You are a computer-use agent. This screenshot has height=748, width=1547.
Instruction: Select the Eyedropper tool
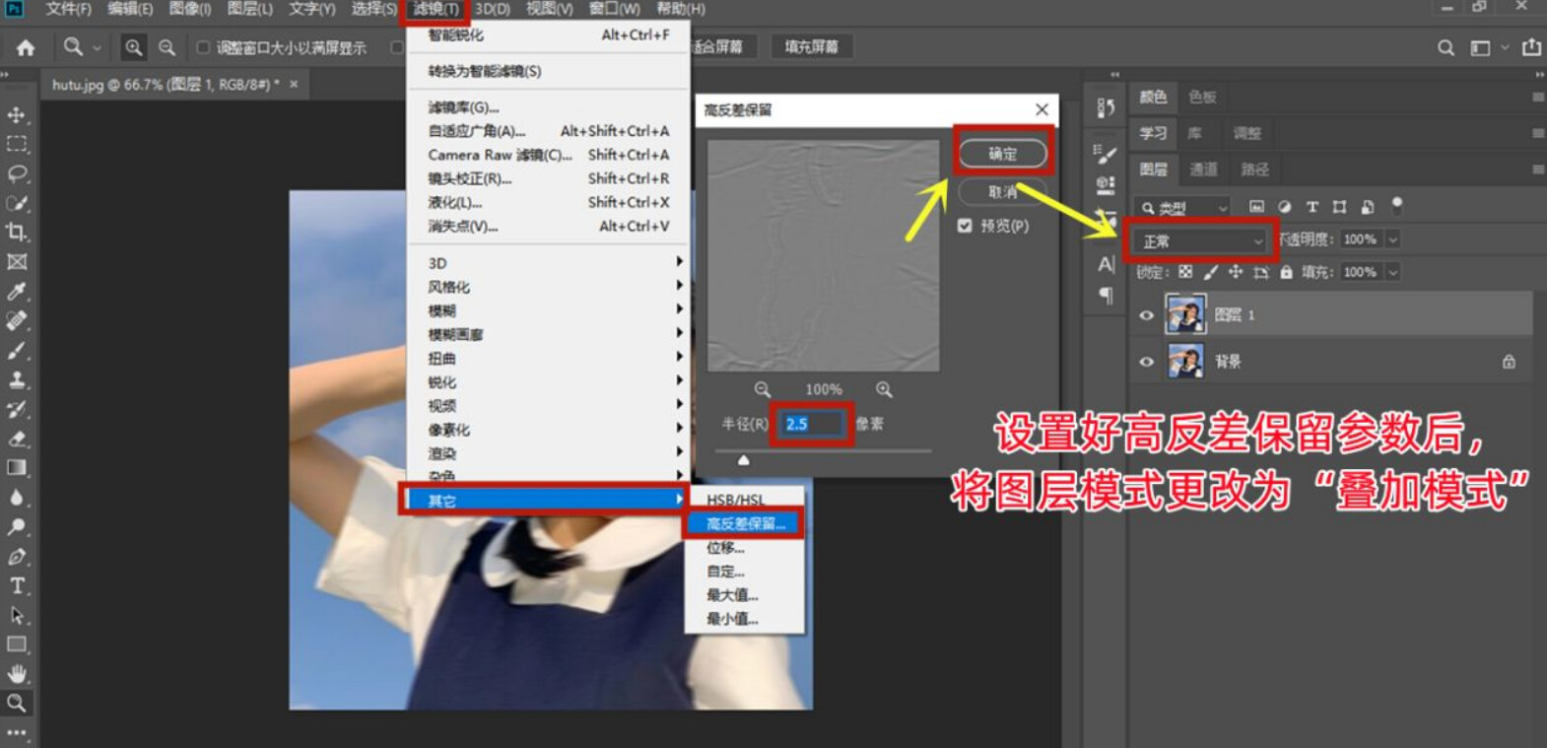pos(17,292)
